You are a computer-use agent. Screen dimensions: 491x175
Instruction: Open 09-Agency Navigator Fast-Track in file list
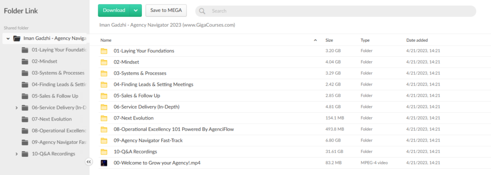tap(148, 141)
